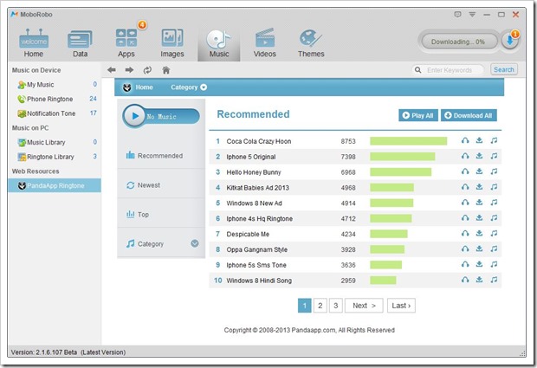
Task: Click the Play All button
Action: tap(417, 115)
